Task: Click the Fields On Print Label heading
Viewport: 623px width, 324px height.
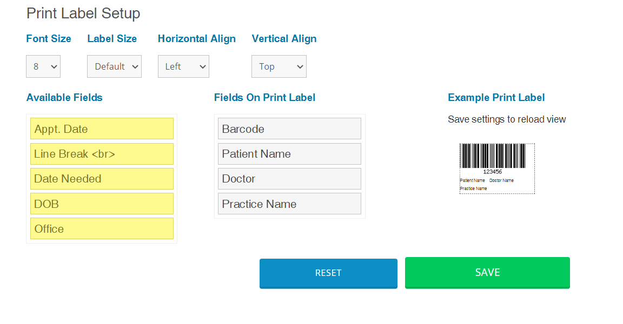Action: click(x=264, y=98)
